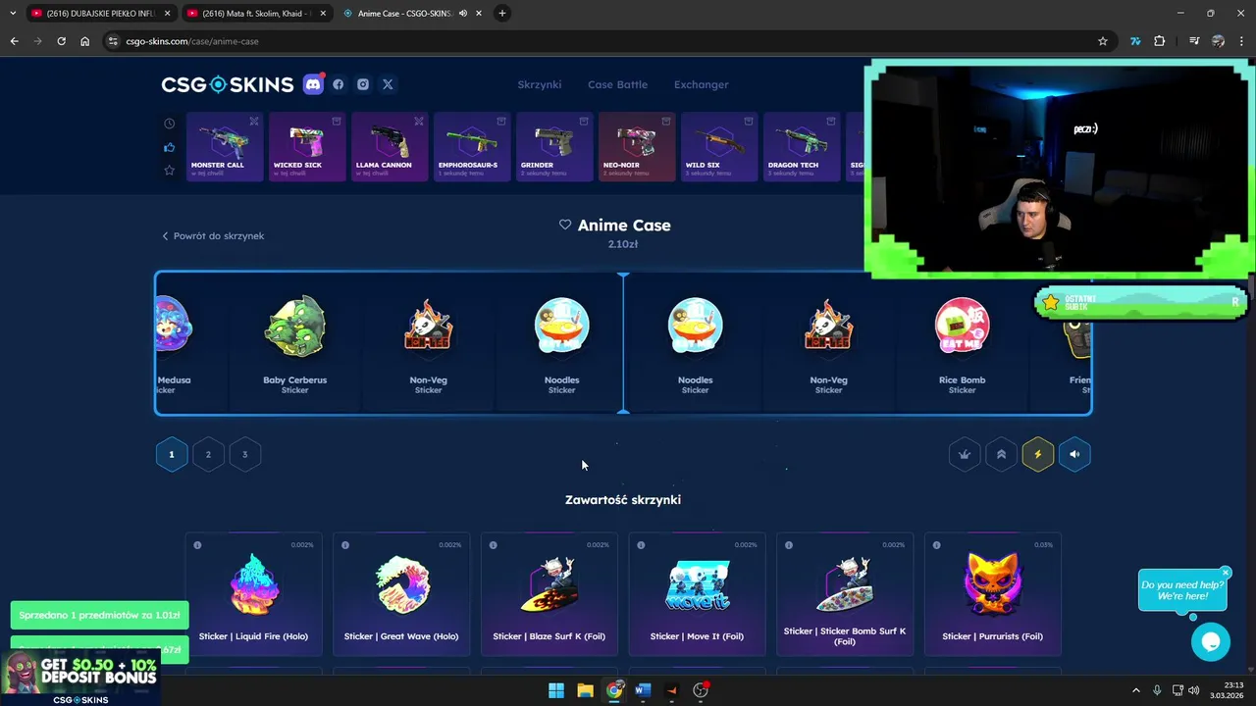Screen dimensions: 1256x706
Task: Add Anime Case to favorites with heart
Action: click(565, 225)
